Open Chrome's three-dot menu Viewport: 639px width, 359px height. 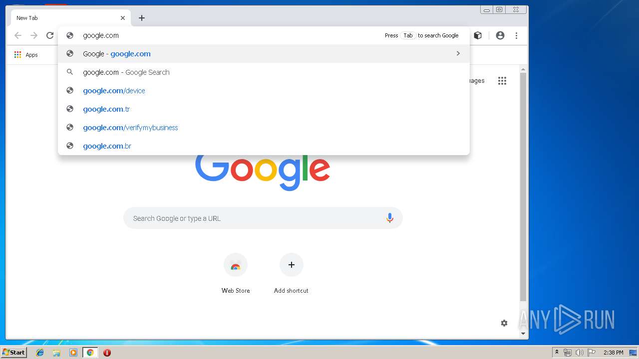coord(516,35)
